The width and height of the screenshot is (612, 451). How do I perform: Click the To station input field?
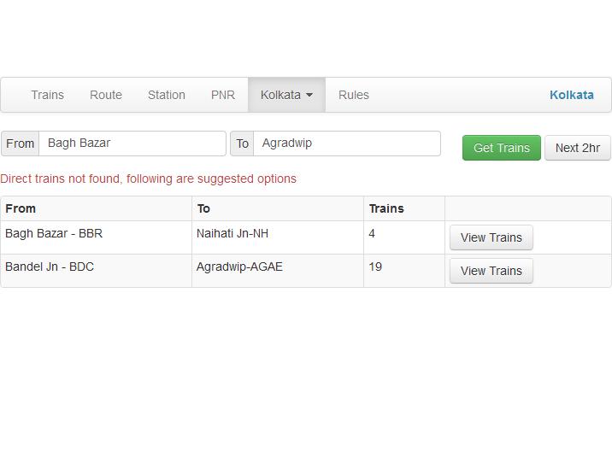346,143
